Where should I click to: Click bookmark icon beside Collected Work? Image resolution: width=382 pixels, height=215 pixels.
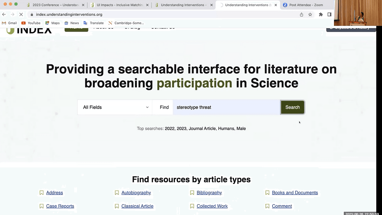[192, 206]
